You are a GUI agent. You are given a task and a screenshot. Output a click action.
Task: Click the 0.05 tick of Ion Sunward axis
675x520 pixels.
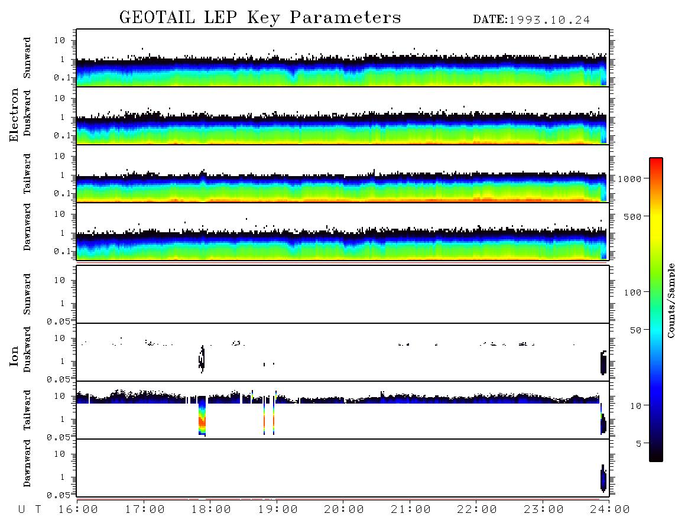58,321
